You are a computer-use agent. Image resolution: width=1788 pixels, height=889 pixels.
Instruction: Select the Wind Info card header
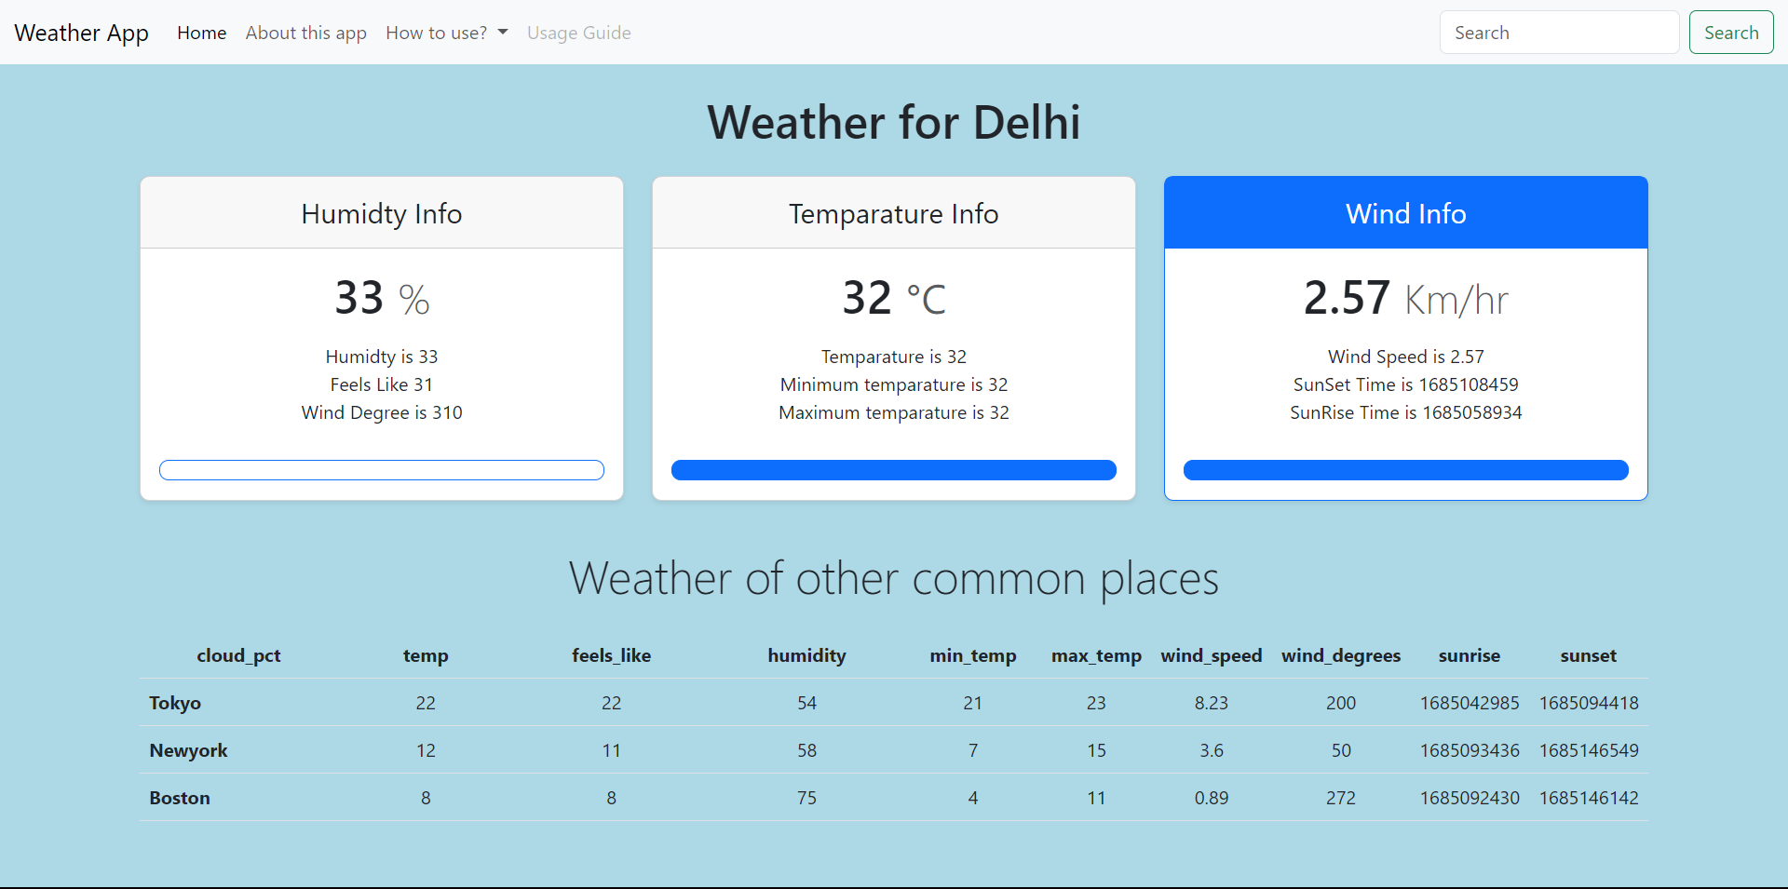tap(1406, 213)
